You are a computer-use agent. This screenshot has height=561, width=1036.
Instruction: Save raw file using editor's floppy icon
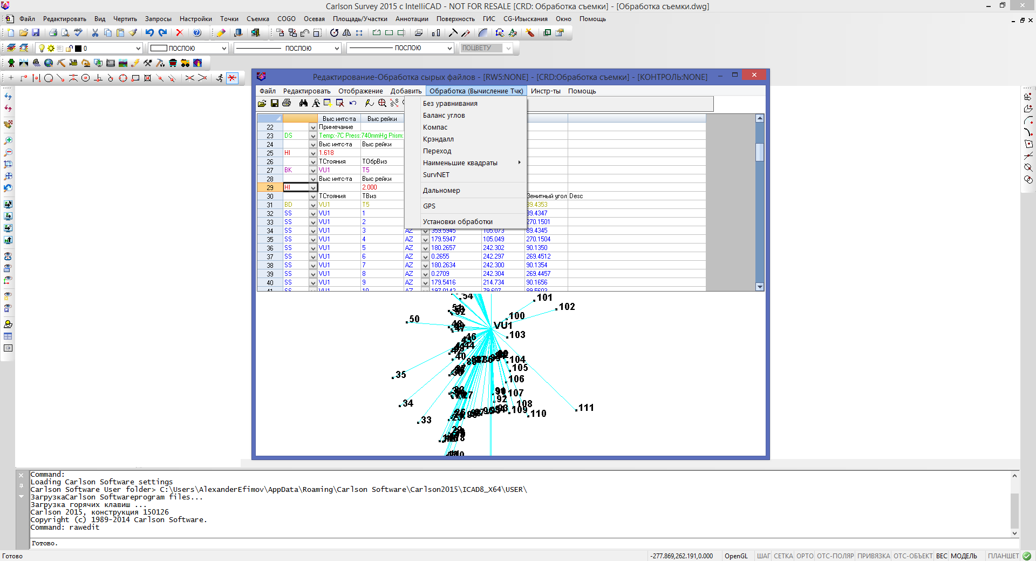[274, 103]
